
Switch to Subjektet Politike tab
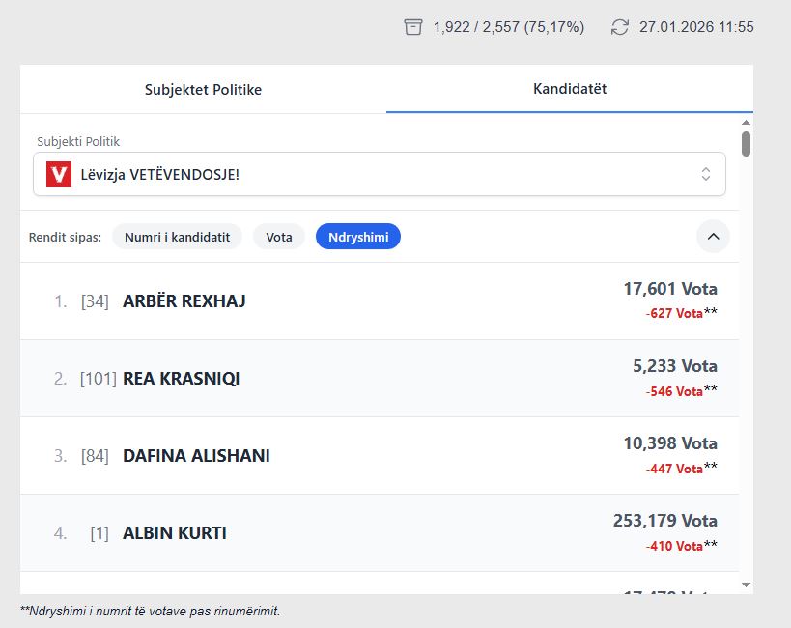pos(203,89)
